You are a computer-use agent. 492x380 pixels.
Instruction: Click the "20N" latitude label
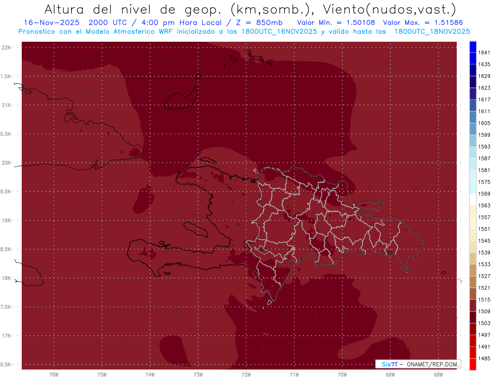coord(7,163)
